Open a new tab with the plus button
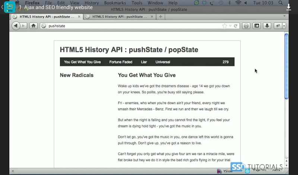The width and height of the screenshot is (298, 175). (x=161, y=17)
